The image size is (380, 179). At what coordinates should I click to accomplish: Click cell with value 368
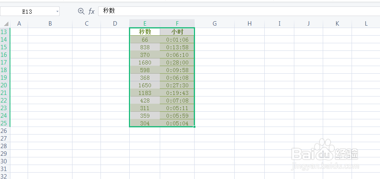(x=145, y=78)
